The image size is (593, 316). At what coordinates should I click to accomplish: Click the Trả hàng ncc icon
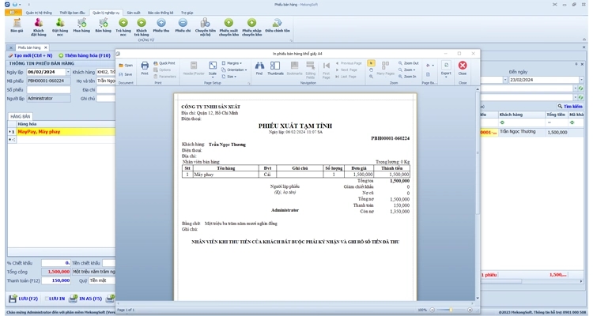(x=123, y=27)
